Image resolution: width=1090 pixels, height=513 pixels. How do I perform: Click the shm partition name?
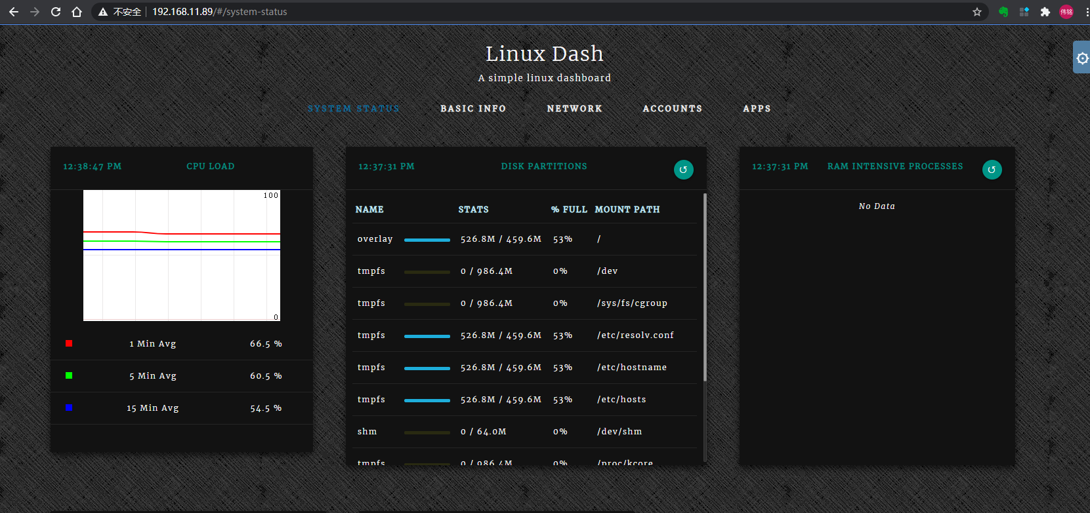pos(367,432)
